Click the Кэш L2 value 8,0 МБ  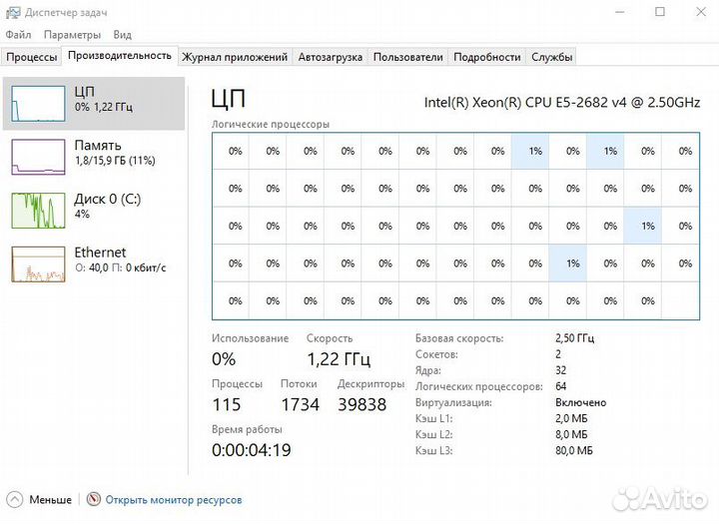pyautogui.click(x=571, y=434)
